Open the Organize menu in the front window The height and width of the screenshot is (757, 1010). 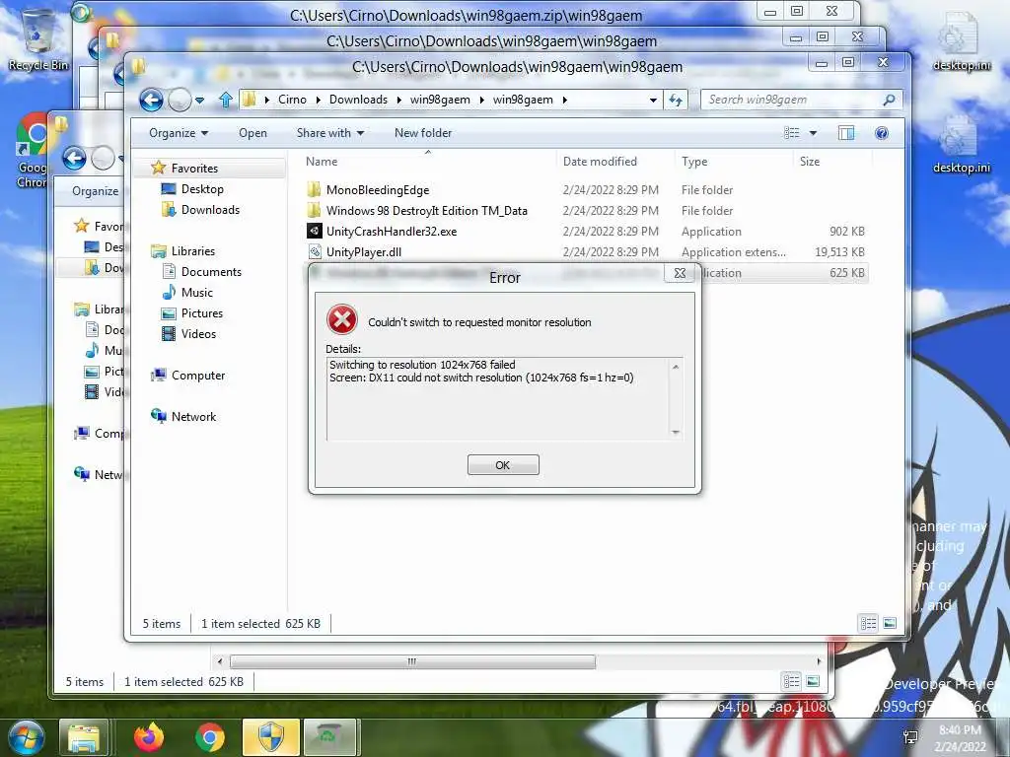[179, 133]
